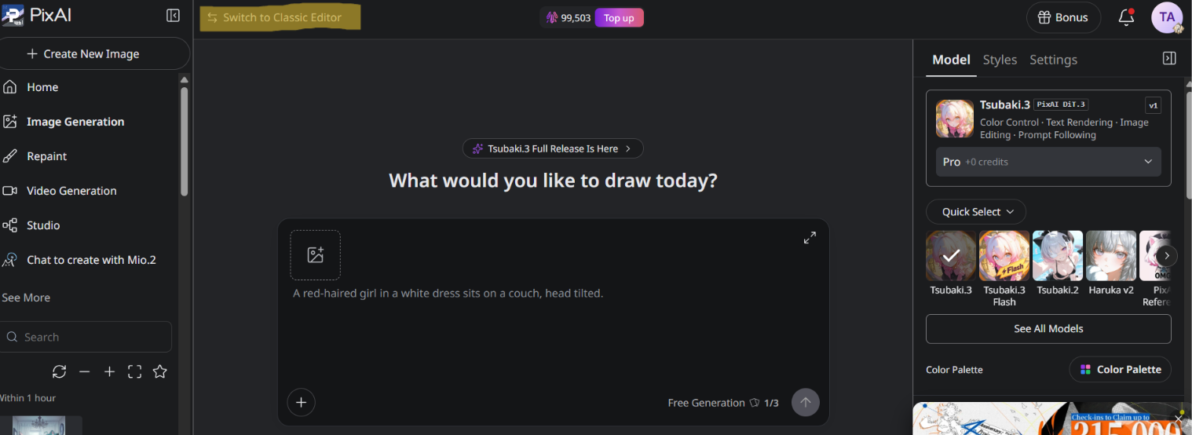Screen dimensions: 1192x435
Task: Click the See All Models button
Action: pos(1048,329)
